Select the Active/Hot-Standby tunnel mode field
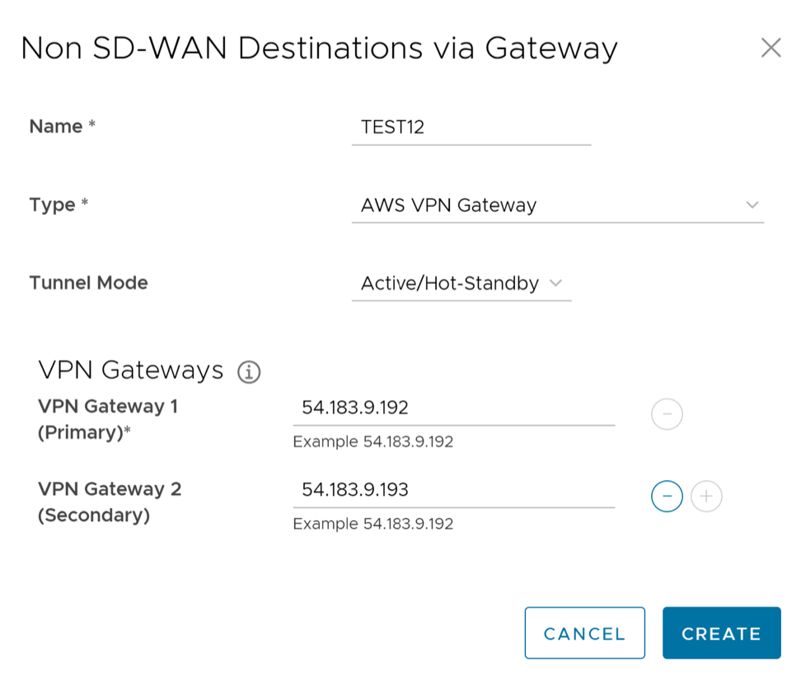Image resolution: width=801 pixels, height=681 pixels. click(x=449, y=283)
